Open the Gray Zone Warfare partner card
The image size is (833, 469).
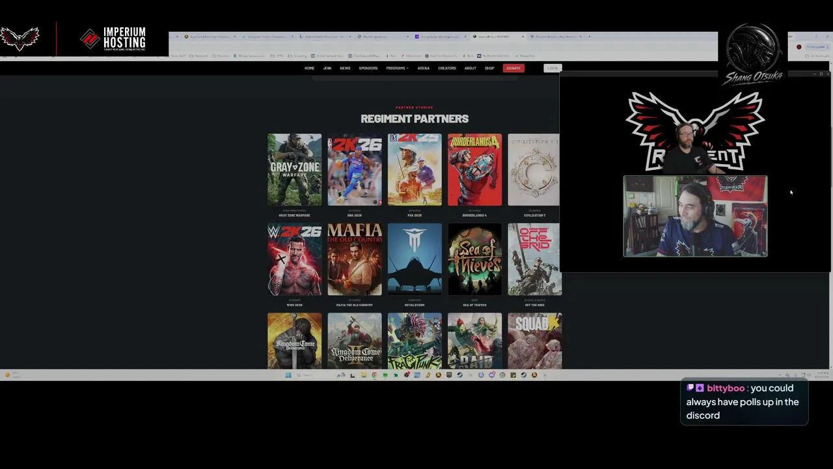294,170
